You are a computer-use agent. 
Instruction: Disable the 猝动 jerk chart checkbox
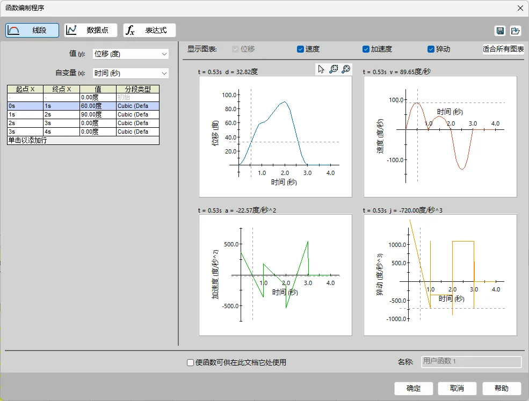click(x=431, y=49)
